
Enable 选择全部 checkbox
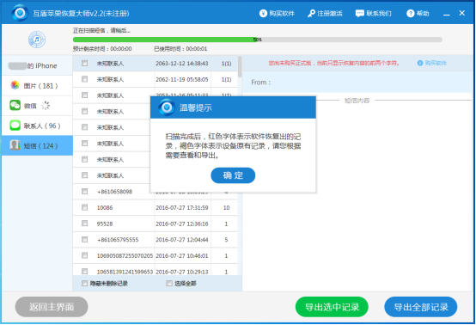(169, 284)
